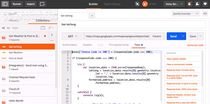Open new window icon beside Import
210x104 pixels.
43,4
